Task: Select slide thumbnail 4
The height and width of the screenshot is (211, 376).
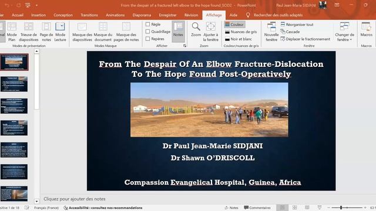Action: pyautogui.click(x=14, y=128)
